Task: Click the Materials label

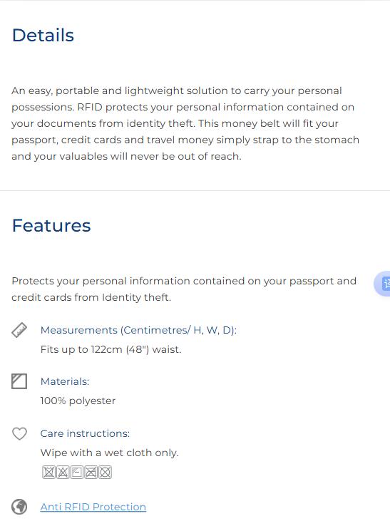Action: tap(65, 381)
